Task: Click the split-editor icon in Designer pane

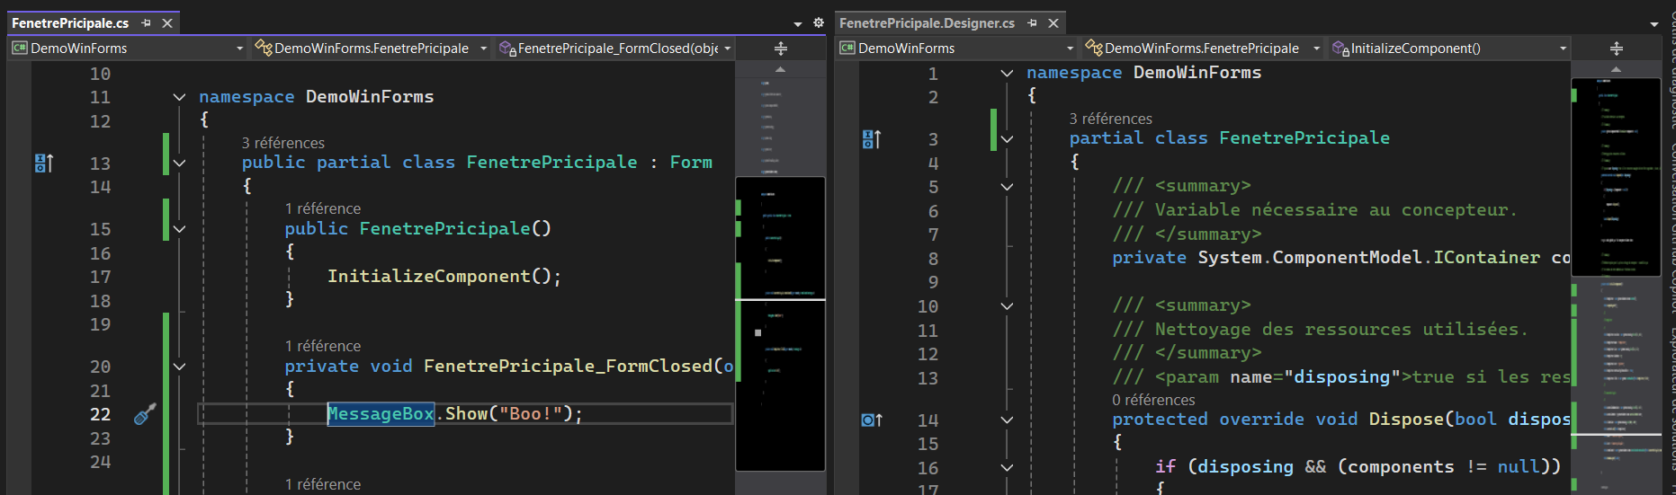Action: pos(1617,49)
